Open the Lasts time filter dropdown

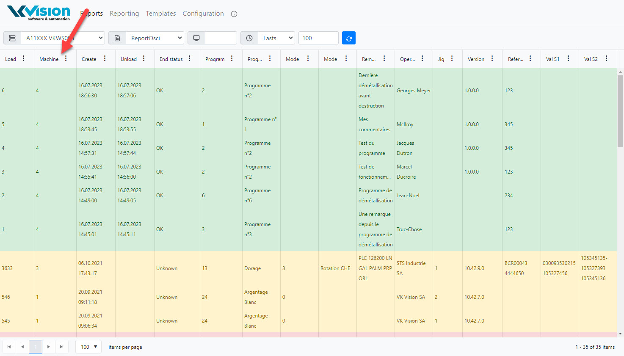tap(276, 38)
